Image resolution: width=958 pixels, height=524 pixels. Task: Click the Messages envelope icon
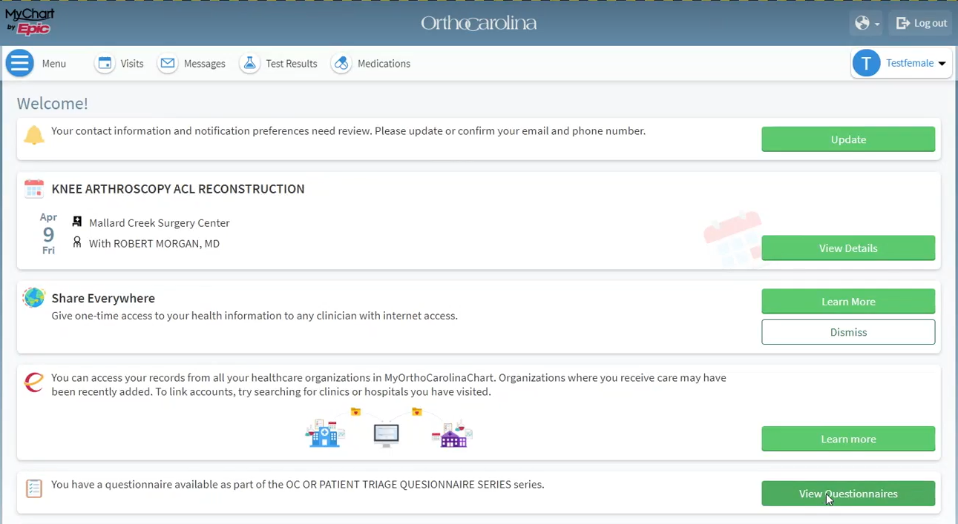(168, 64)
